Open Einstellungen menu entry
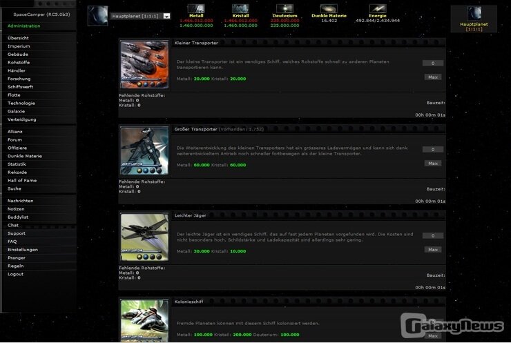Screen dimensions: 511x343 tap(23, 250)
